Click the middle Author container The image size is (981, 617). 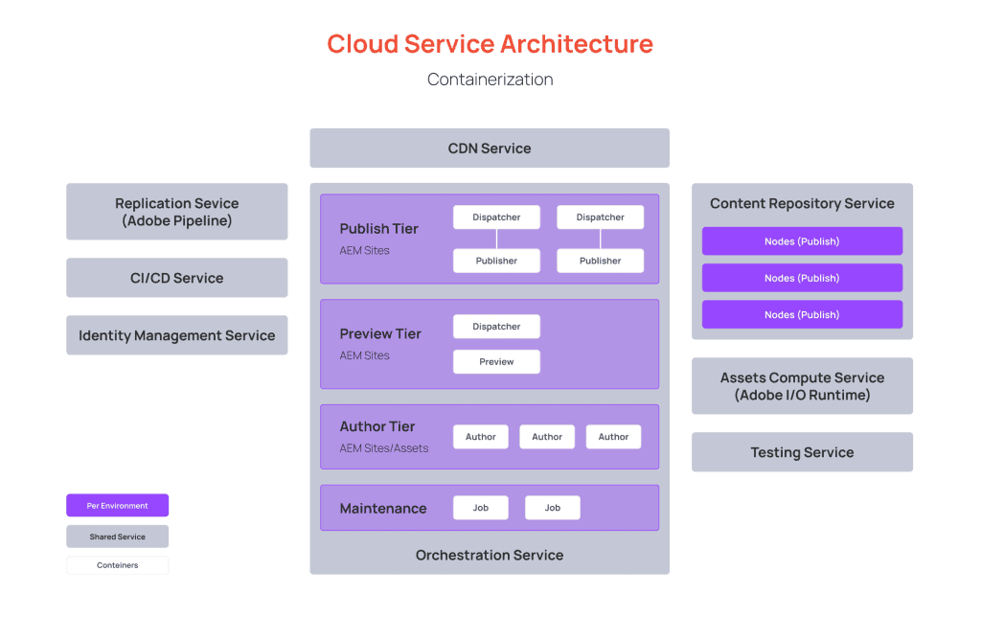tap(546, 436)
